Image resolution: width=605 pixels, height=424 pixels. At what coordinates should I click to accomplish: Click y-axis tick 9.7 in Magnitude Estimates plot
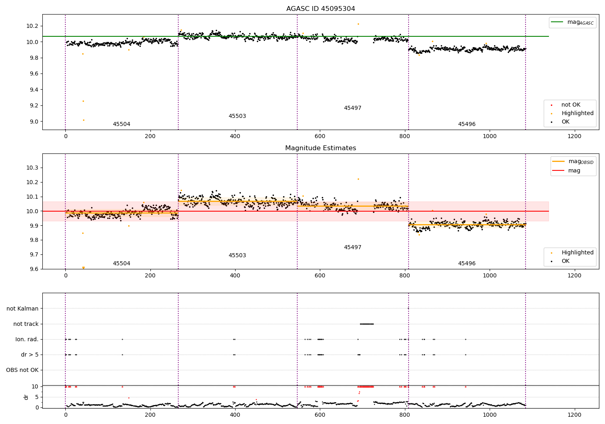click(33, 255)
